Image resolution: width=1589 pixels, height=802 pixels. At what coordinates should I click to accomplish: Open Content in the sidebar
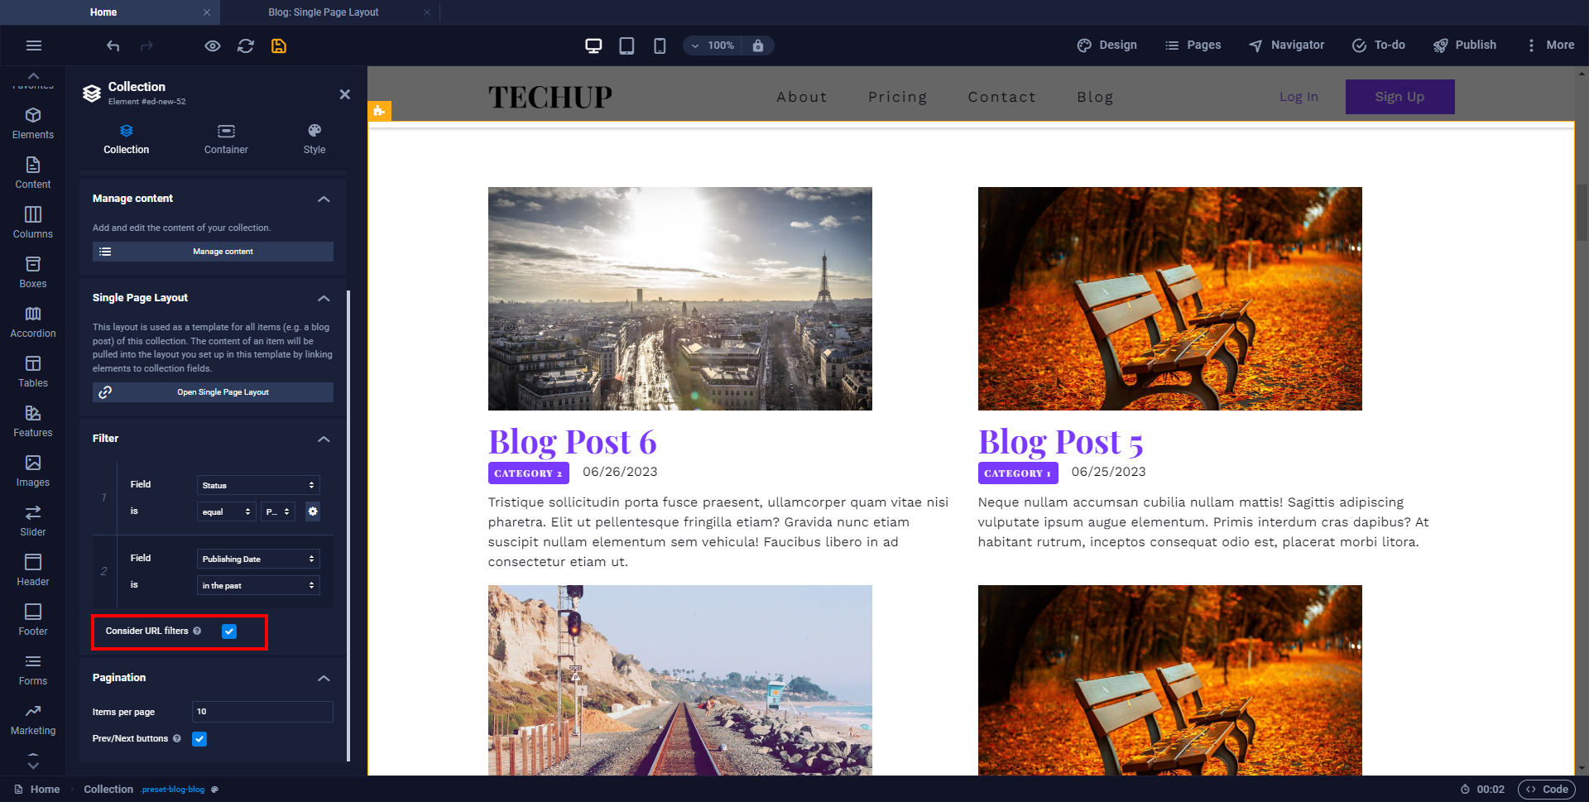[x=33, y=173]
